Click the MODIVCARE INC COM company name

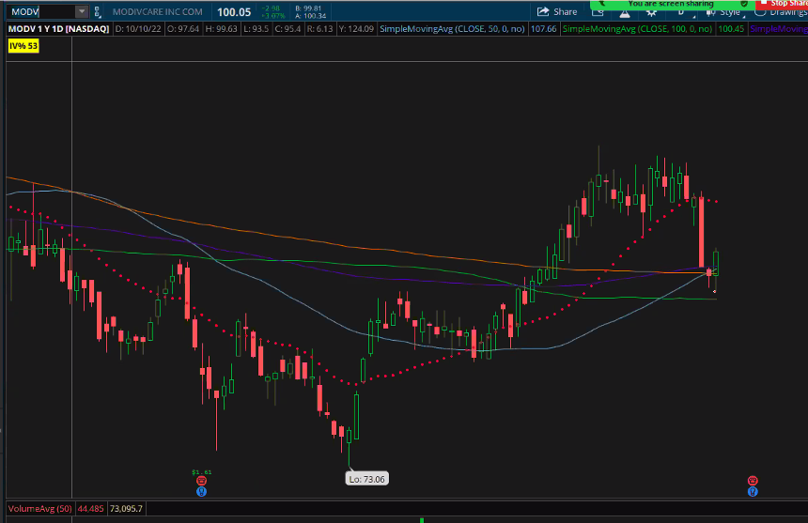pos(158,12)
